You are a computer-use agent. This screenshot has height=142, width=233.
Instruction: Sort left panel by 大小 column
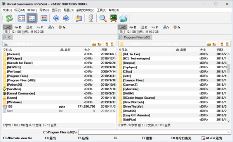92,50
